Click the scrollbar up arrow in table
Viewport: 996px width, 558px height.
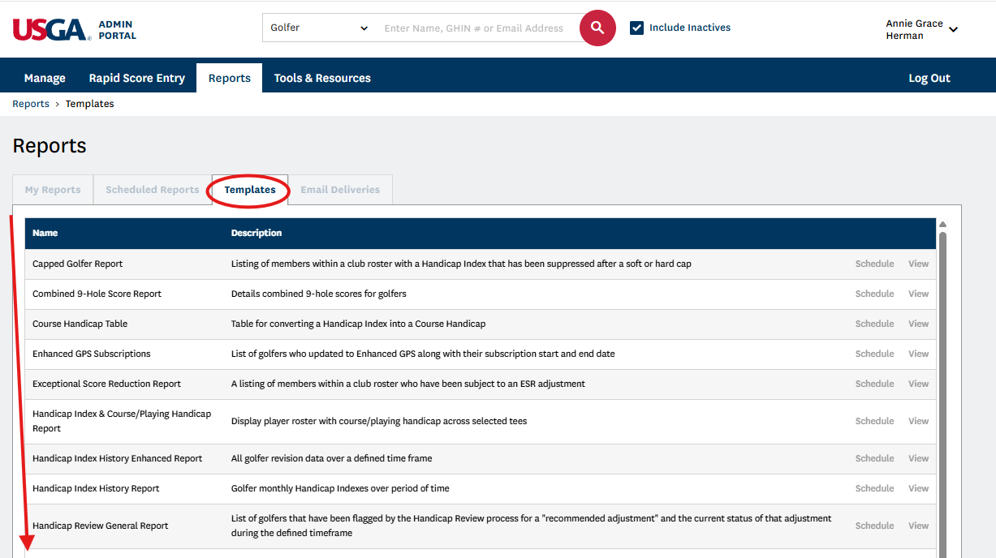tap(942, 225)
